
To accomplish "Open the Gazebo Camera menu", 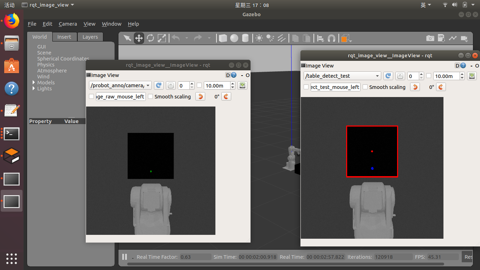I will [68, 24].
